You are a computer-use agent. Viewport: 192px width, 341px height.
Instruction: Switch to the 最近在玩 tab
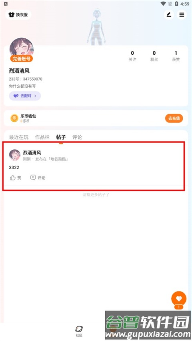coord(19,137)
